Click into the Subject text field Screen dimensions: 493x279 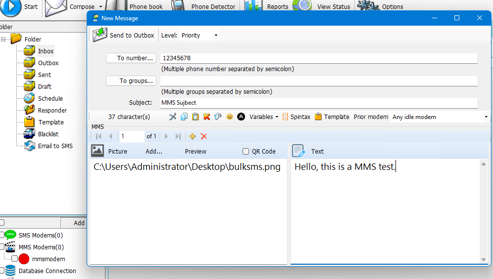tap(318, 103)
